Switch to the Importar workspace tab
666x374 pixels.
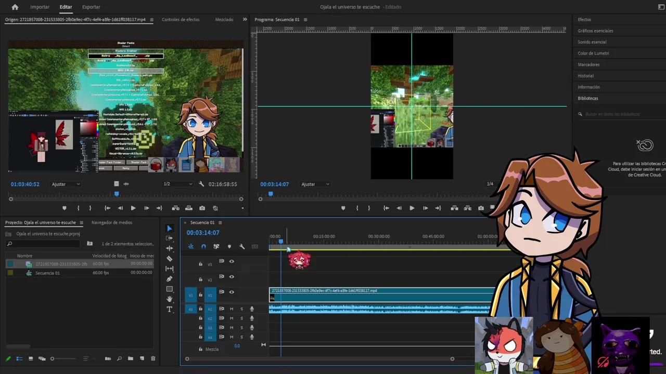(x=40, y=7)
